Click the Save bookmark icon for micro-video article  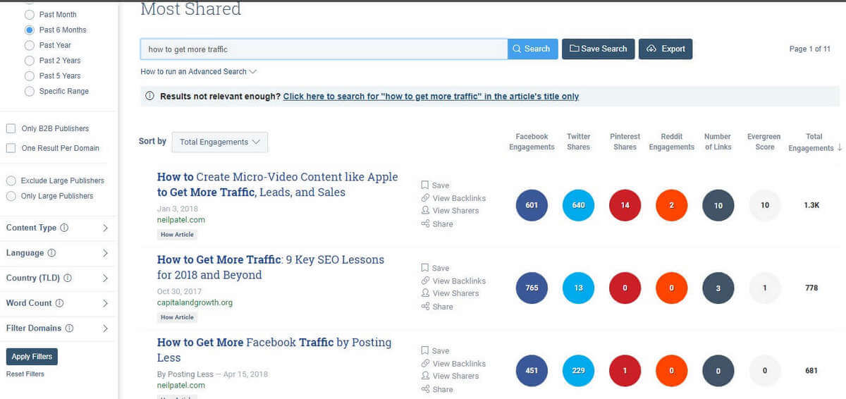[425, 185]
